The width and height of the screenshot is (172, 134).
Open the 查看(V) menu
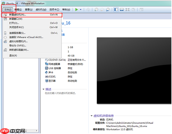click(x=29, y=10)
